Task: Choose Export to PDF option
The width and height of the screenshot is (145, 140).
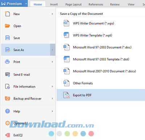Action: [x=101, y=95]
